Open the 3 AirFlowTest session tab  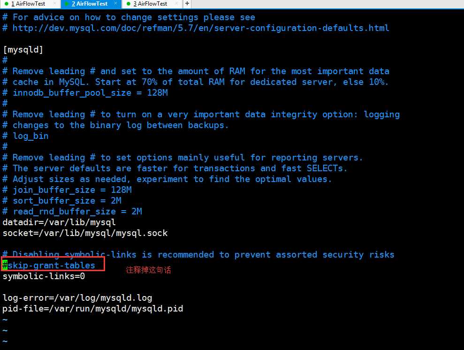click(x=150, y=4)
